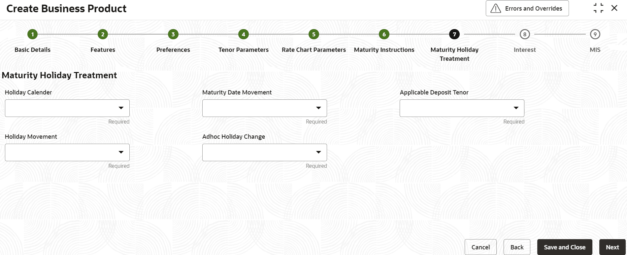Select the step 3 Preferences circle
The height and width of the screenshot is (255, 627).
pos(173,34)
